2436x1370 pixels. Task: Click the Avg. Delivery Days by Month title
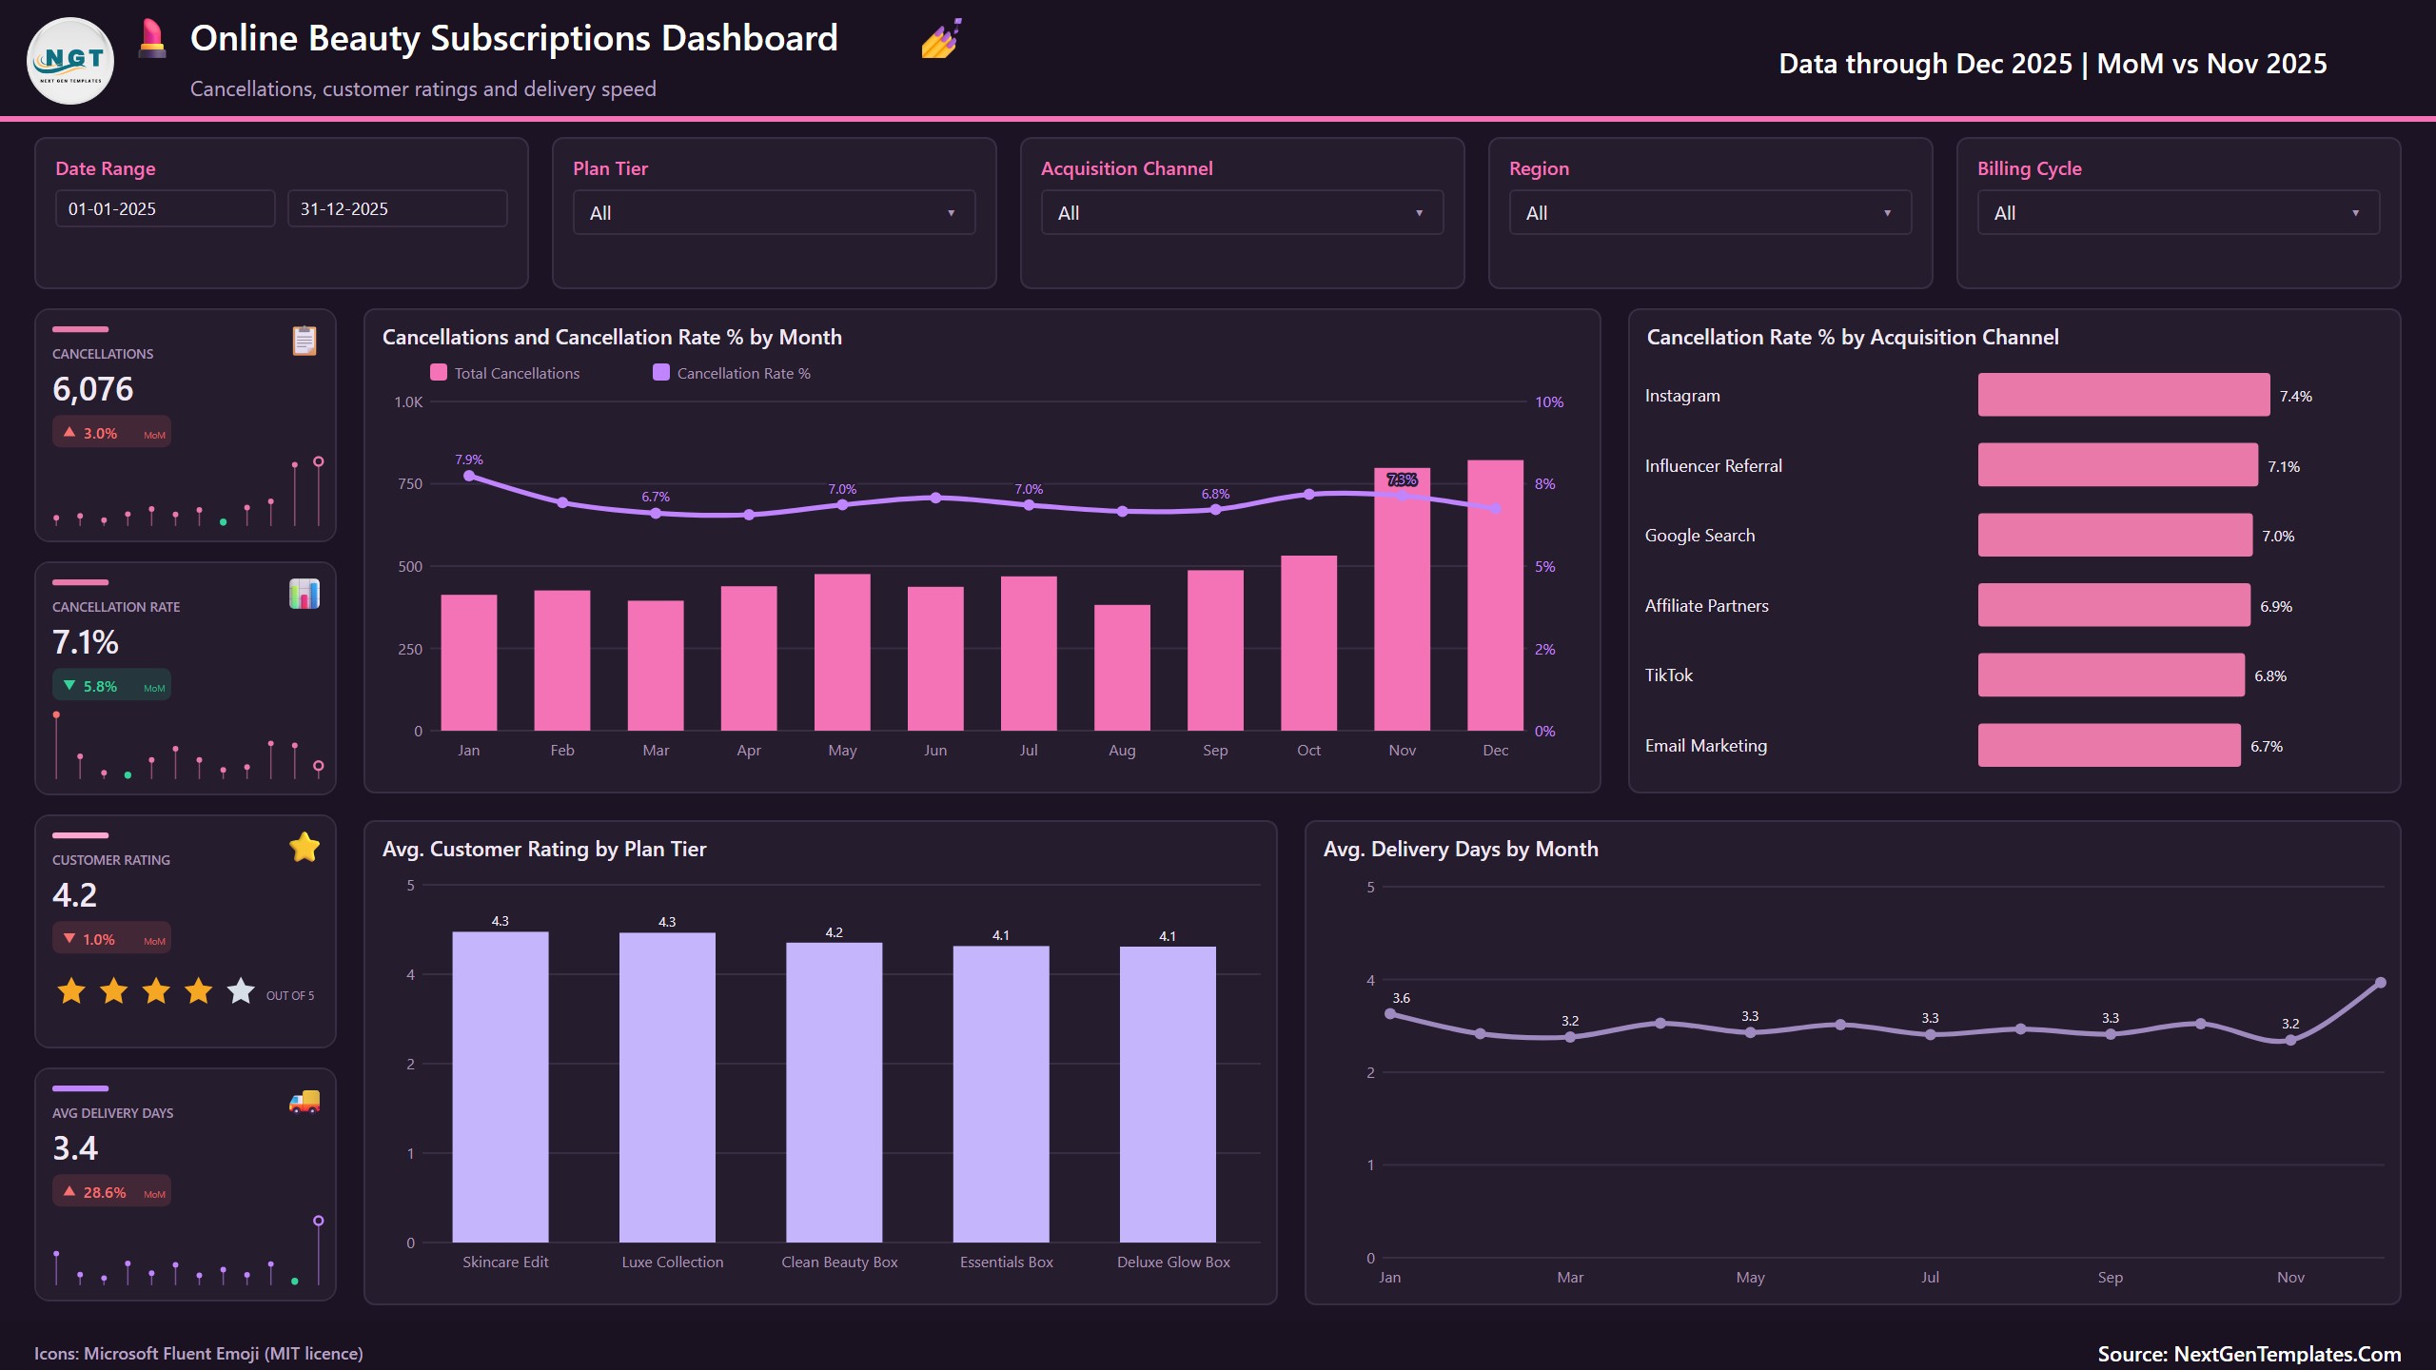point(1461,849)
